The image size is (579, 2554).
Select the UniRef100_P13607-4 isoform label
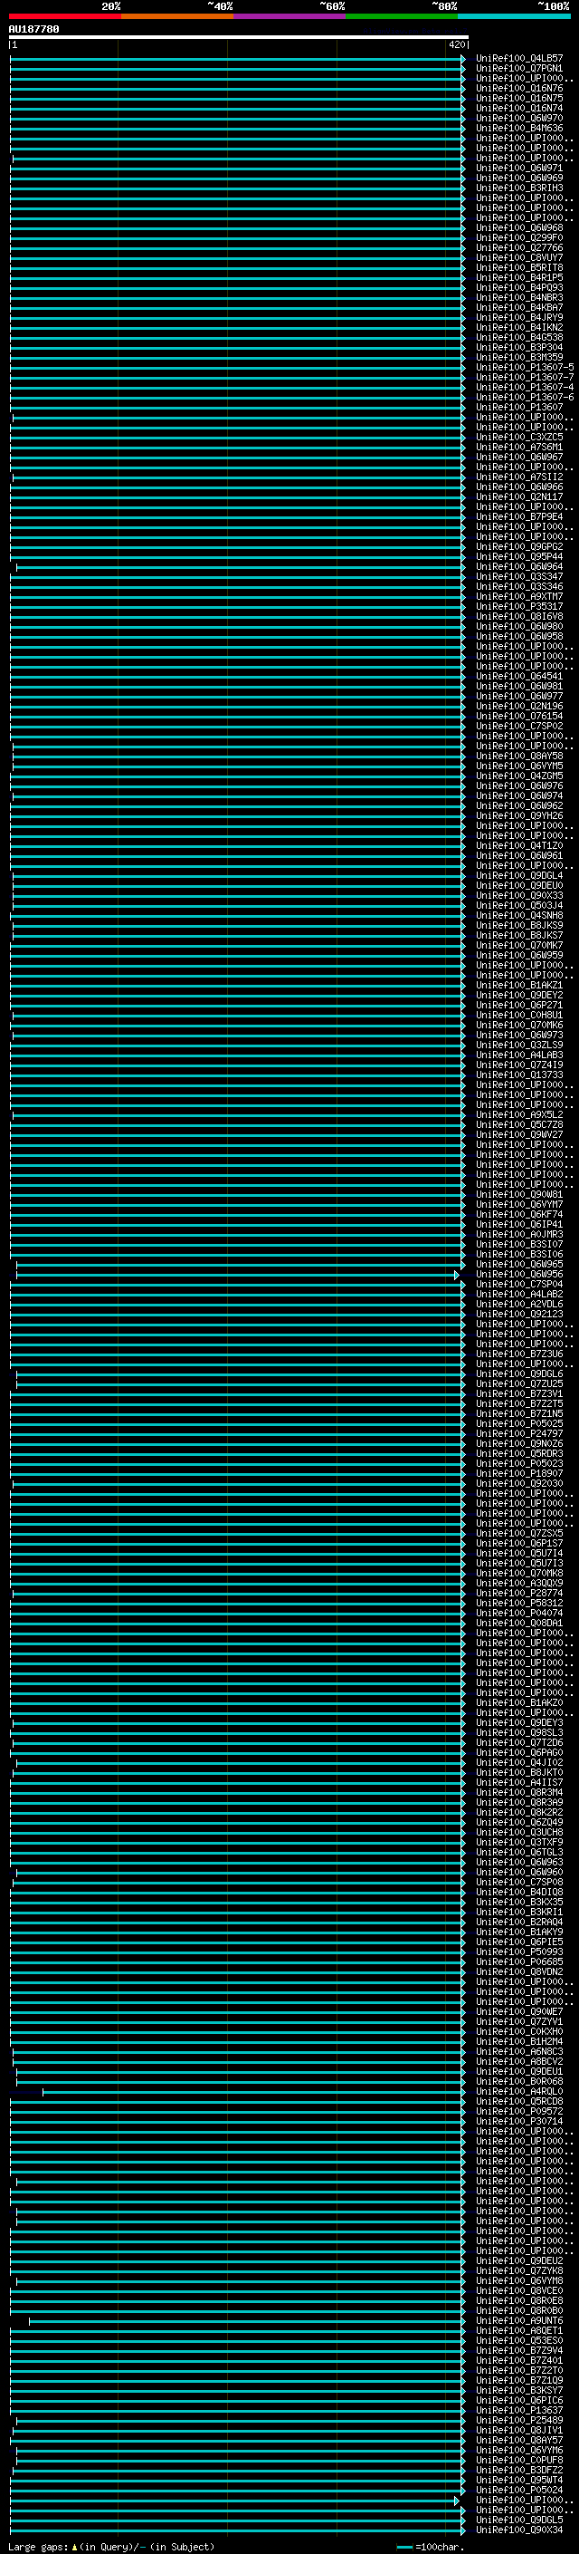pos(525,388)
